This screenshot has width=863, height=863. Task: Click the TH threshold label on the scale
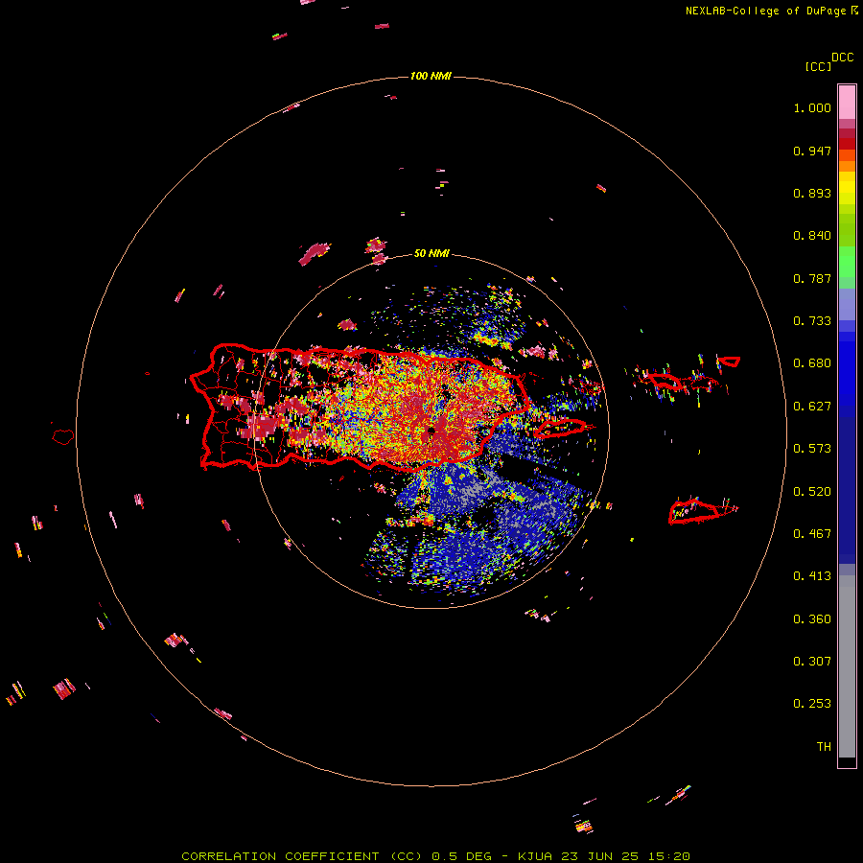pyautogui.click(x=824, y=747)
